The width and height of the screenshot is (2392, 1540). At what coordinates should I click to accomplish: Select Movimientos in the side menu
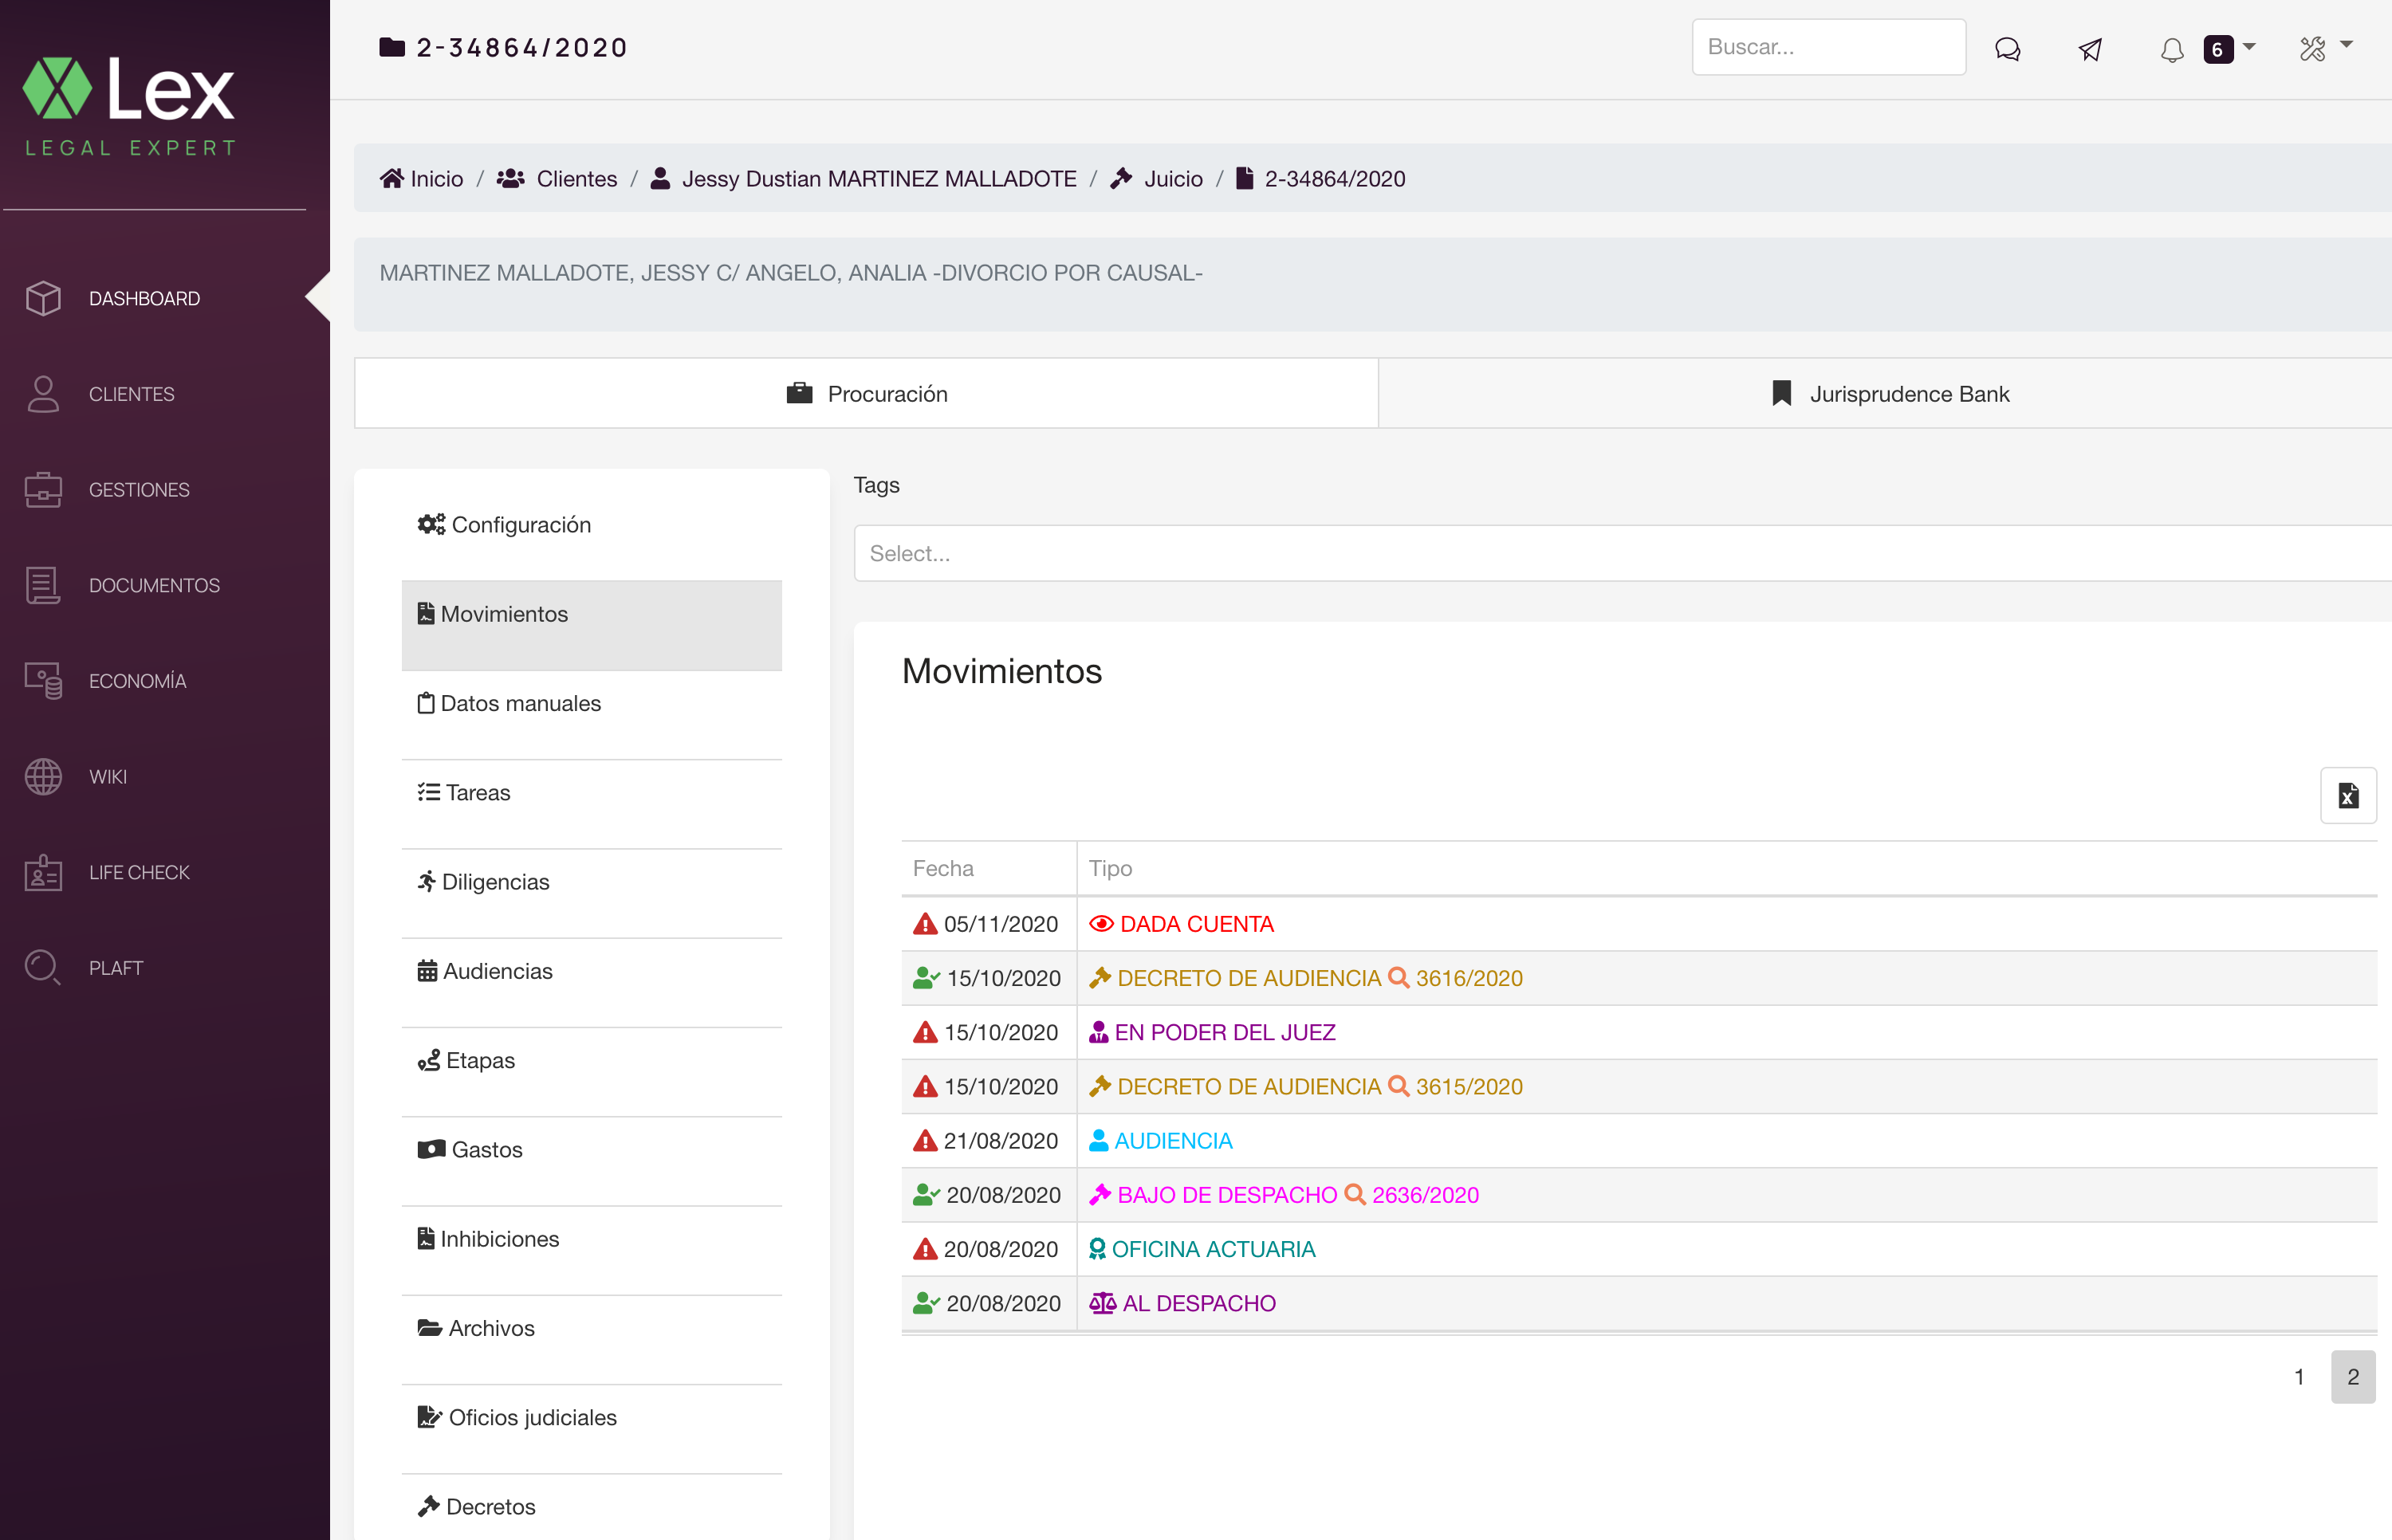(x=592, y=625)
